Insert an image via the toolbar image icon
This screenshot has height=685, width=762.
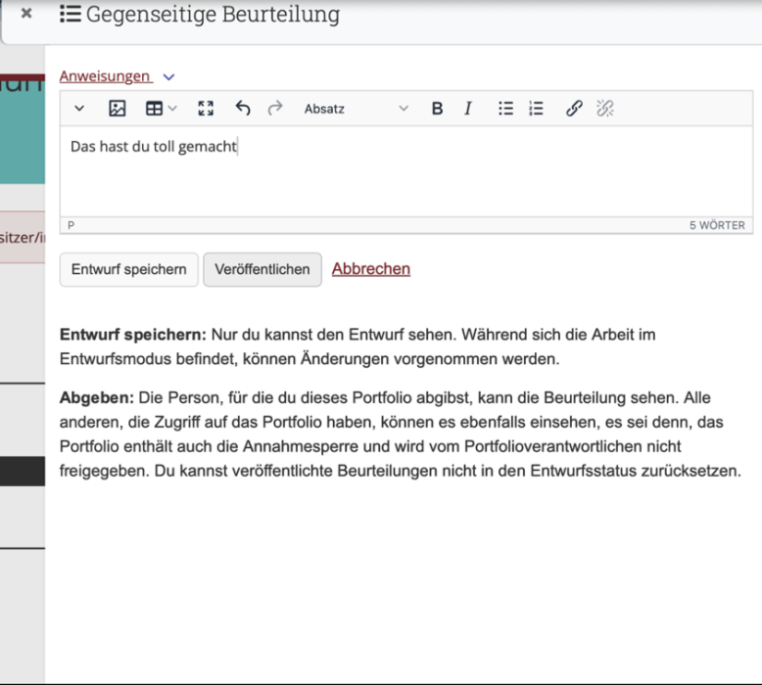[x=118, y=109]
